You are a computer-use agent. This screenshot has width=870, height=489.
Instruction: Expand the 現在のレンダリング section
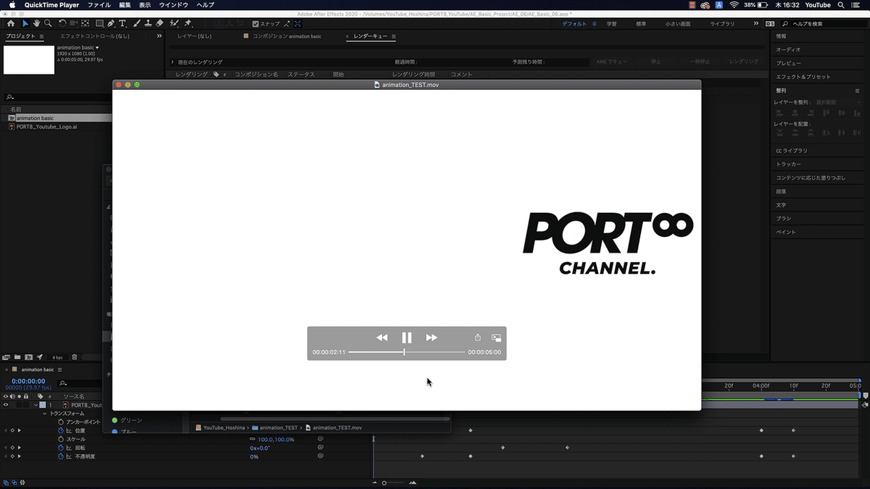coord(173,62)
